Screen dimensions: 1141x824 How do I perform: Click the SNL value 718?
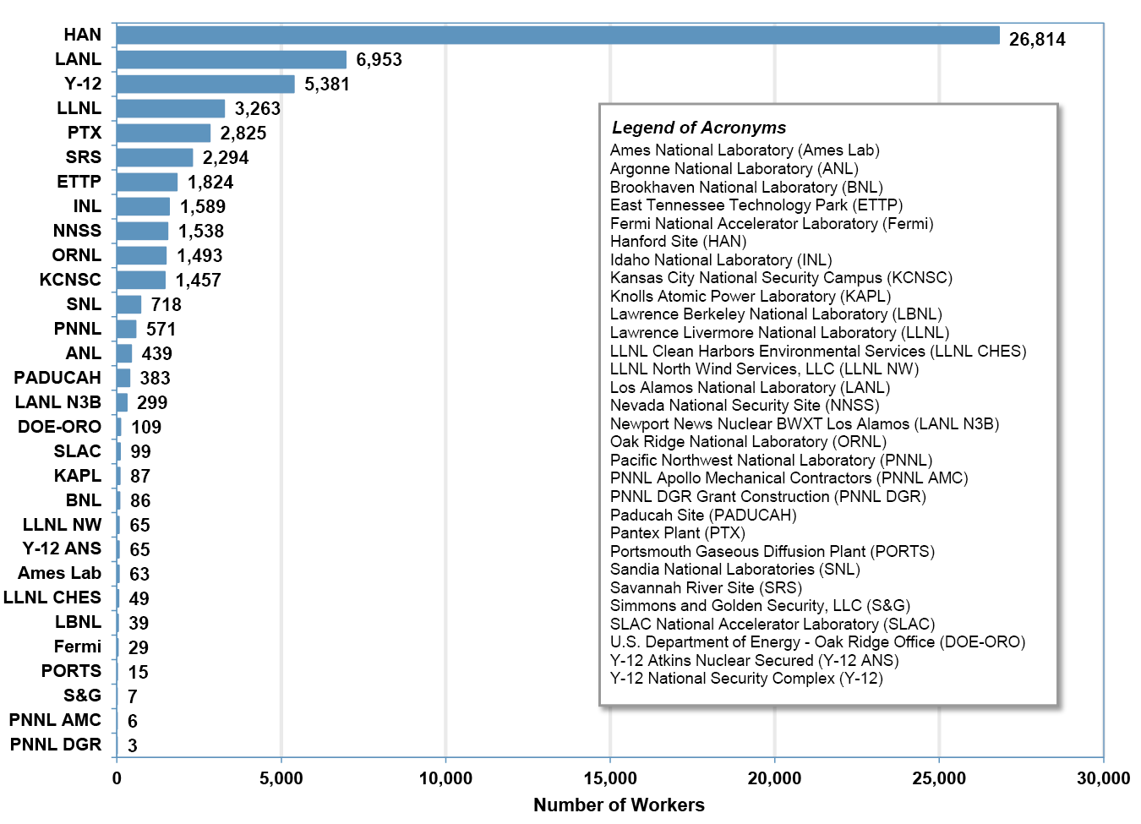tap(167, 304)
